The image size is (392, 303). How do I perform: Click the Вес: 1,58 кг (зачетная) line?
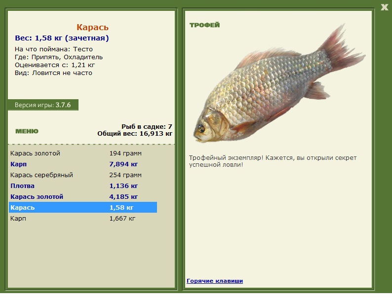pyautogui.click(x=62, y=38)
